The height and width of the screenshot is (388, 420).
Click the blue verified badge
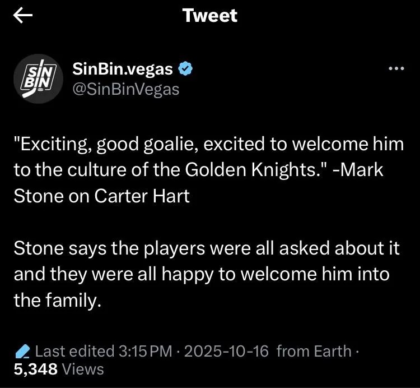186,69
